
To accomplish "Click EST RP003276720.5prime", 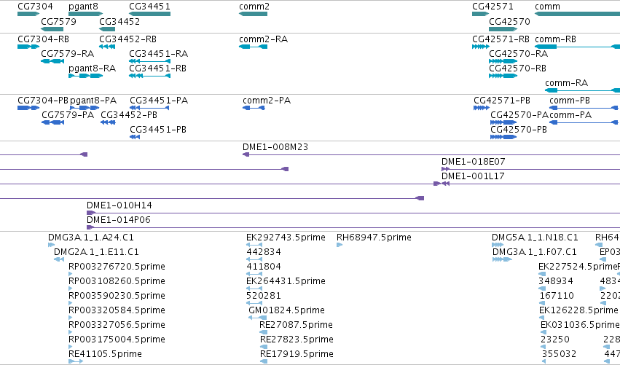I will (x=71, y=274).
